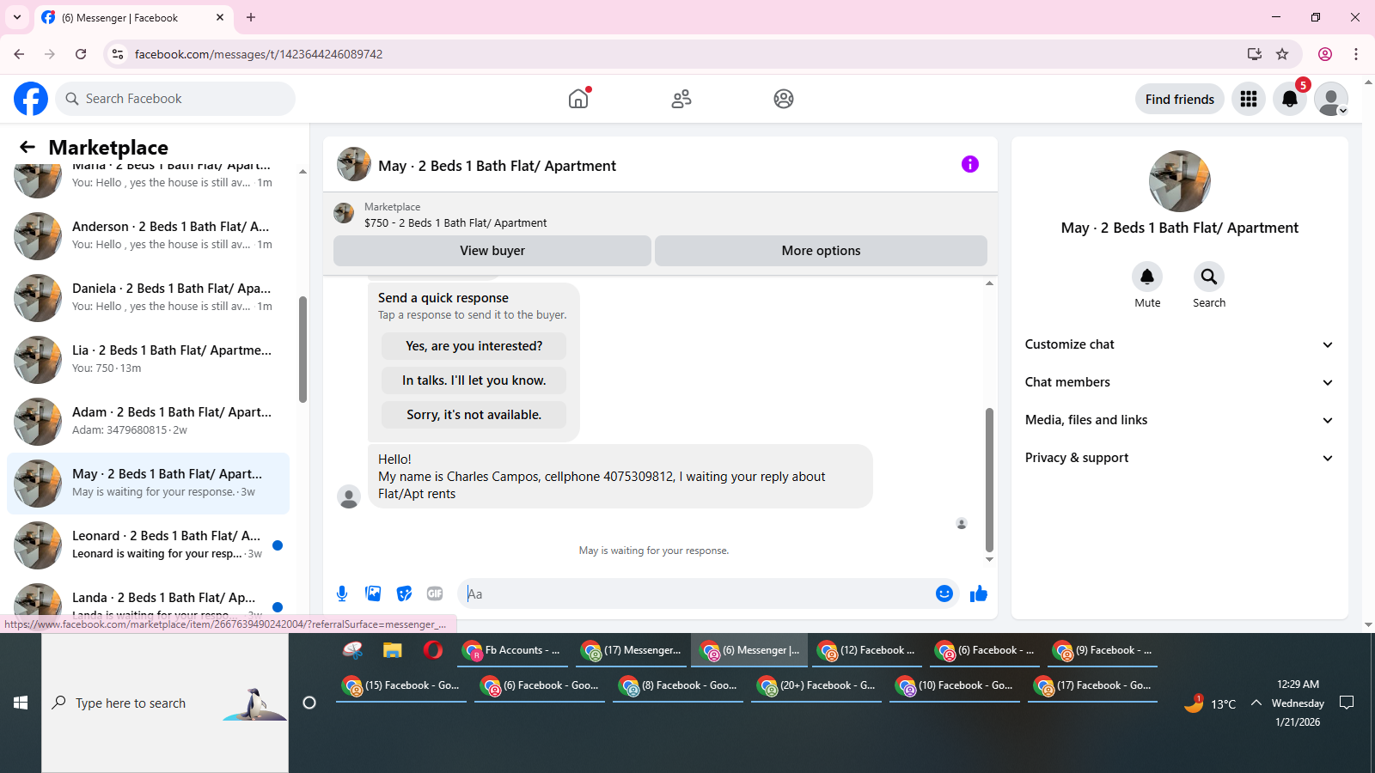The width and height of the screenshot is (1375, 773).
Task: Choose a sticker using sticker icon
Action: pos(404,593)
